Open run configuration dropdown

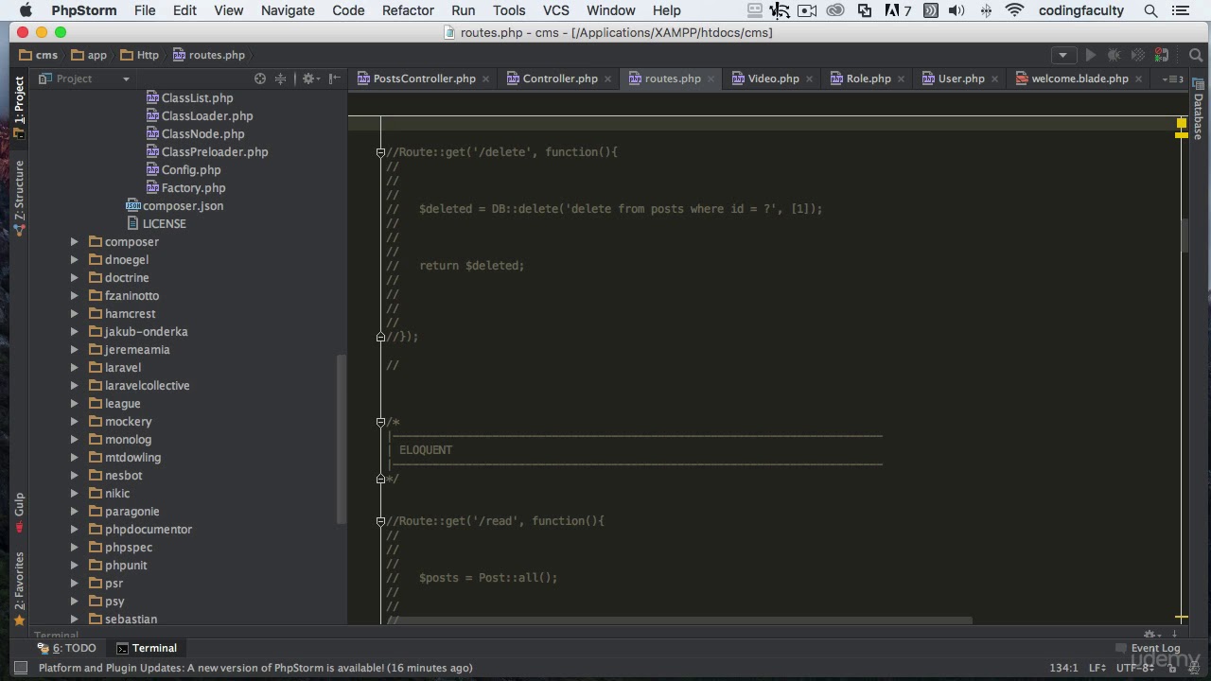pyautogui.click(x=1063, y=55)
